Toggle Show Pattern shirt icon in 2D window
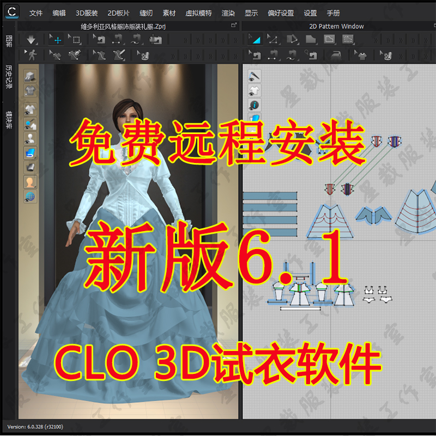Image resolution: width=436 pixels, height=436 pixels. pos(254,90)
